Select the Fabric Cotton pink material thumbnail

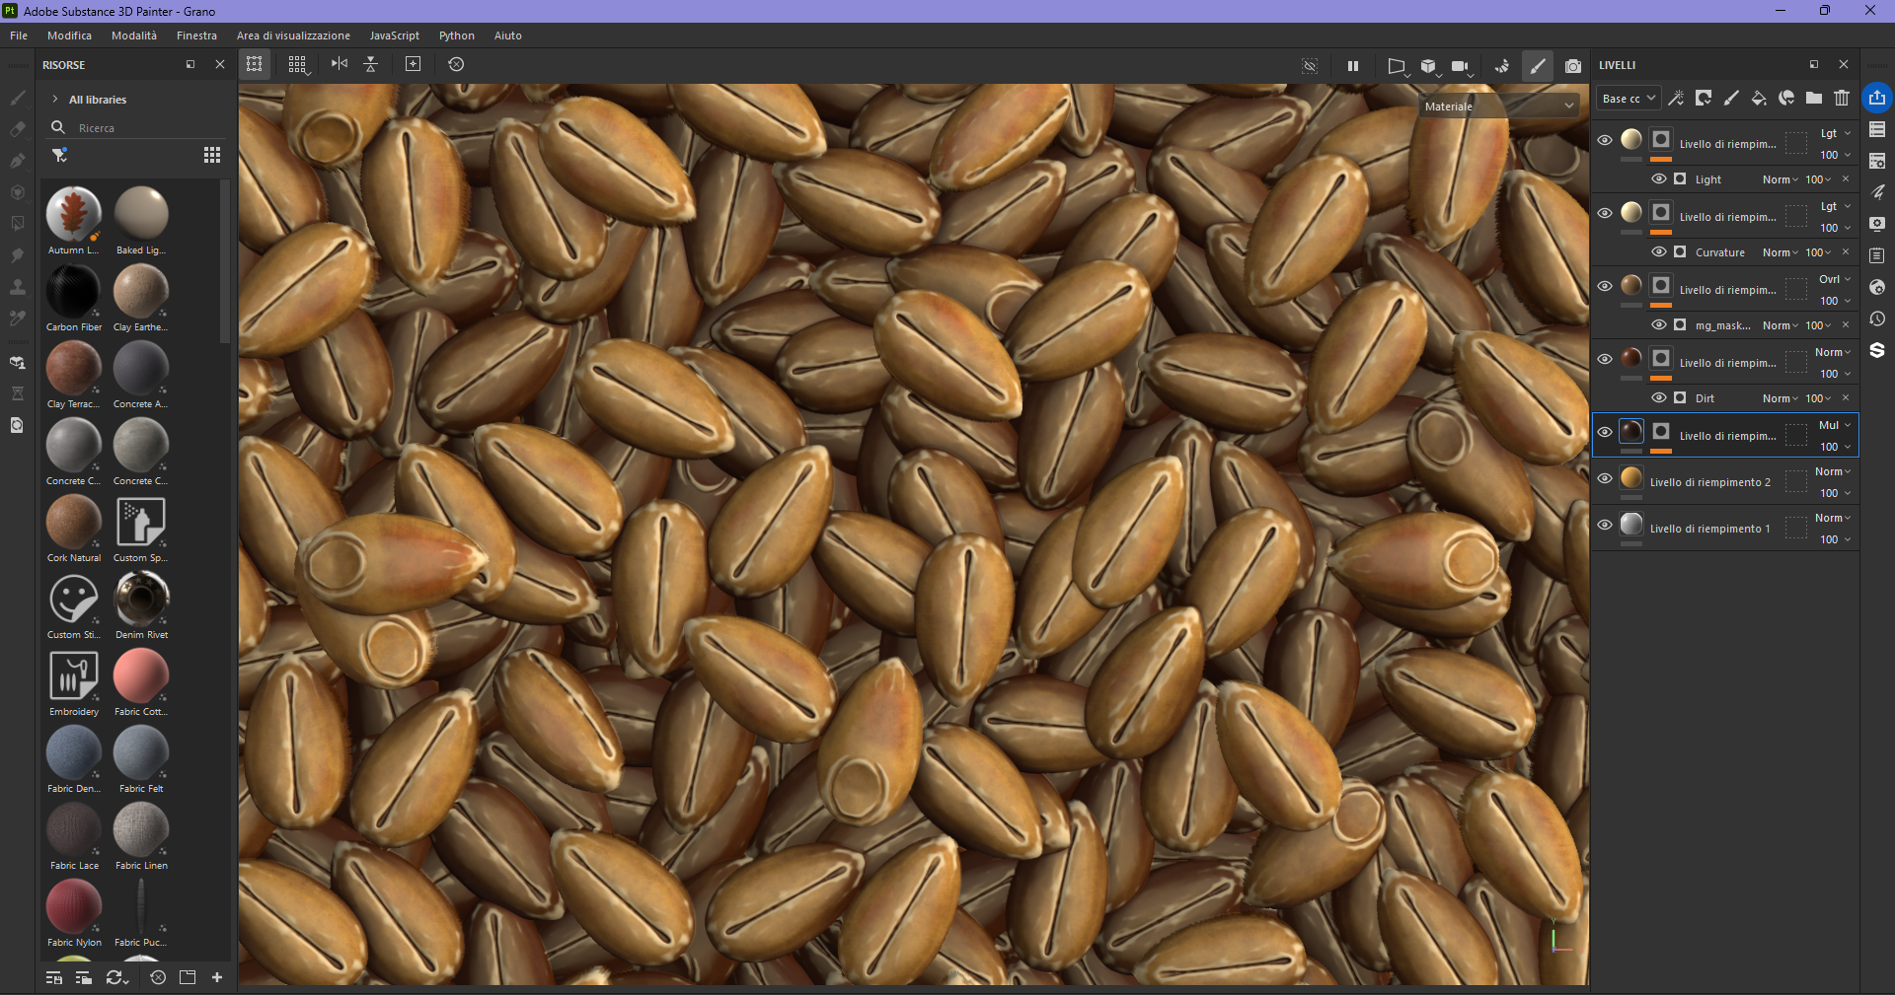141,675
